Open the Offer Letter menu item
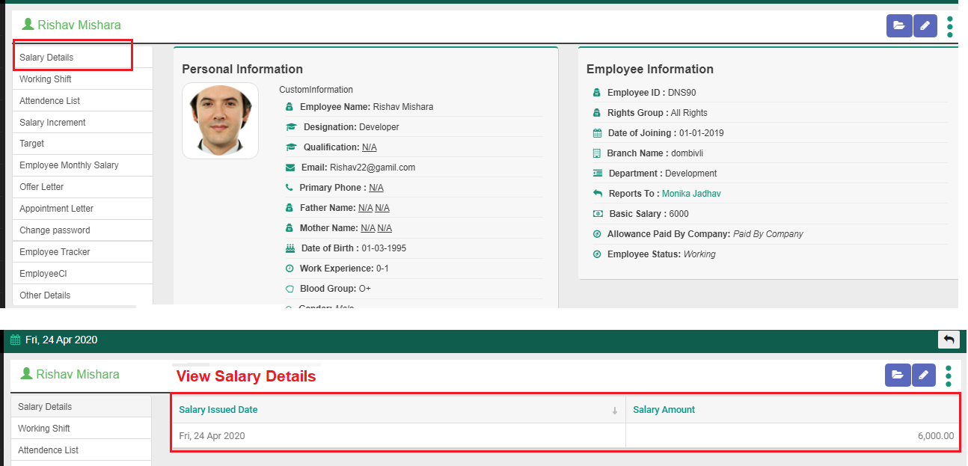 [x=42, y=187]
